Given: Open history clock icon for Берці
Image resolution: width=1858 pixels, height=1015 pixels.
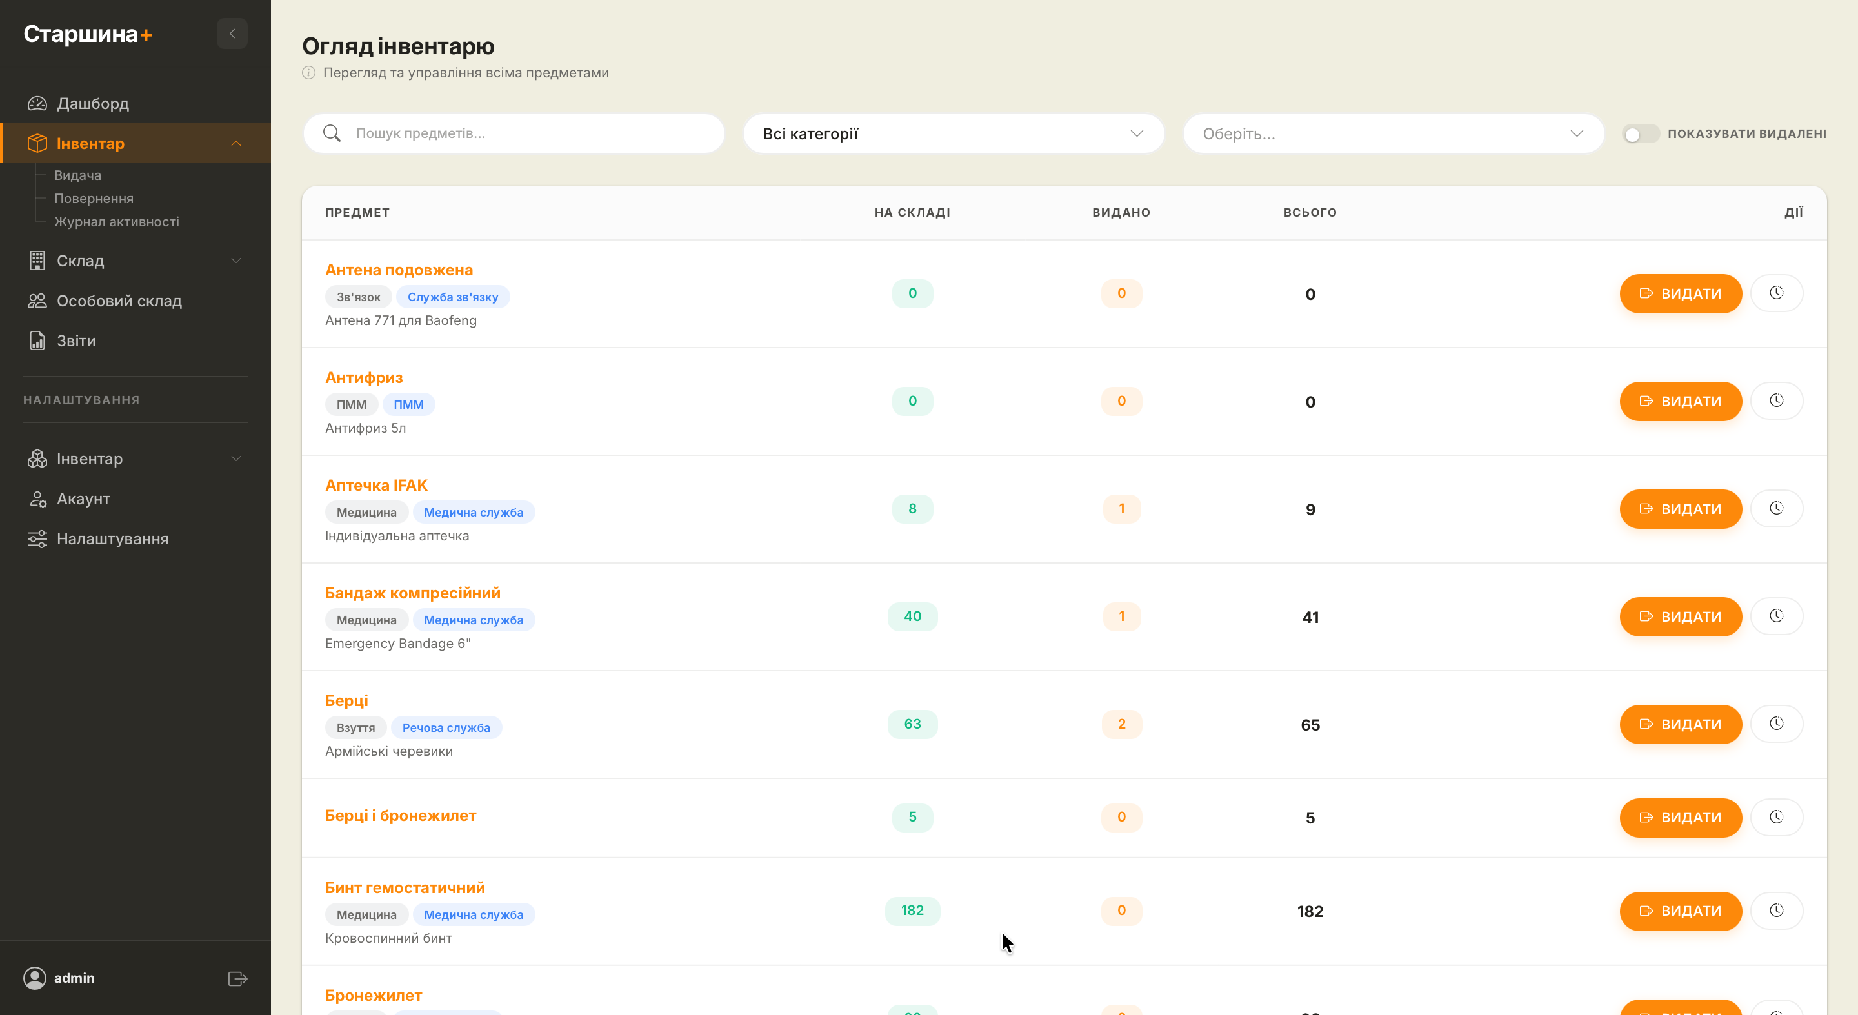Looking at the screenshot, I should pyautogui.click(x=1776, y=724).
